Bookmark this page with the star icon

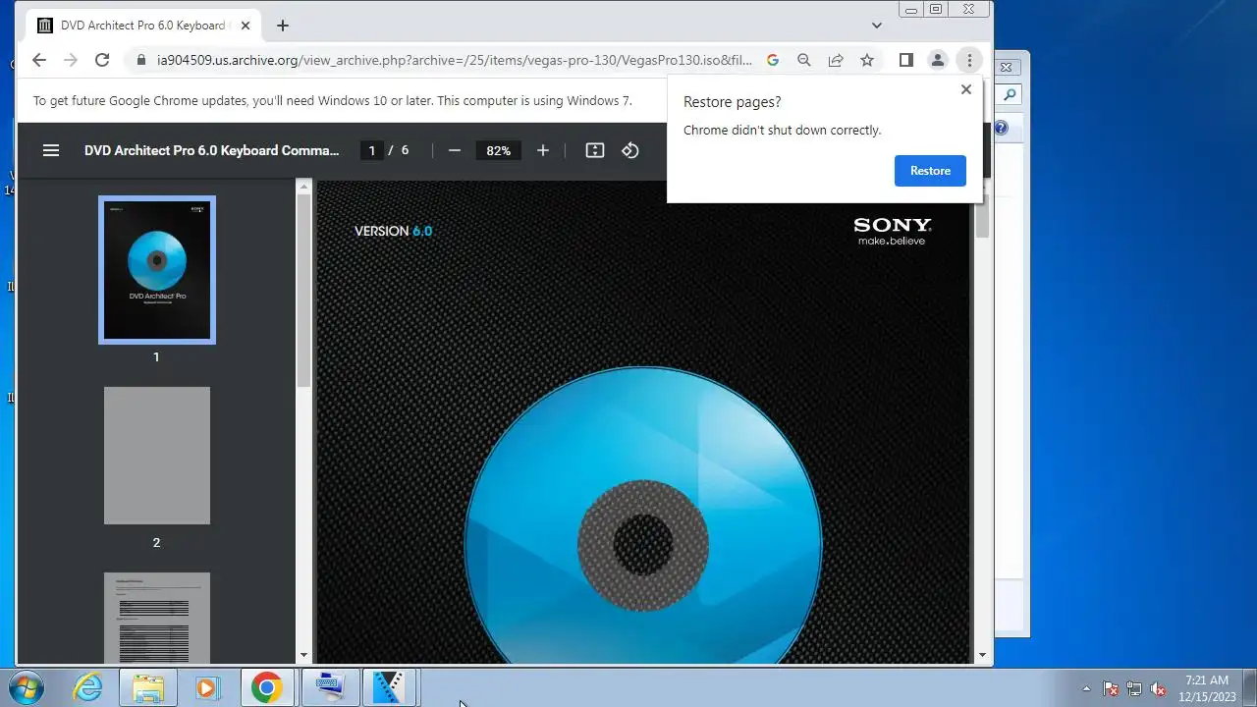(867, 60)
